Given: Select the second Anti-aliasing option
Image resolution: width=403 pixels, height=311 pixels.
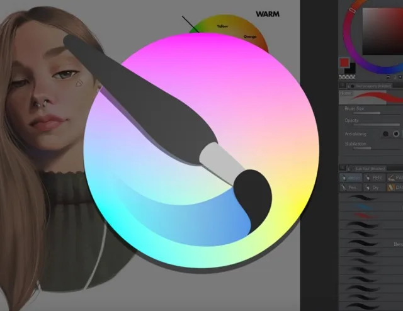Looking at the screenshot, I should tap(396, 133).
